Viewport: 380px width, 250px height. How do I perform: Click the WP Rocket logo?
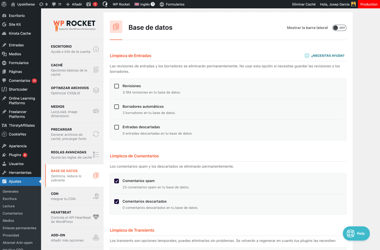74,26
